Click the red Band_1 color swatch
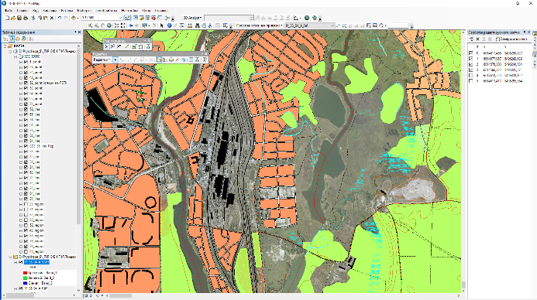Viewport: 537px width, 300px height. (25, 273)
